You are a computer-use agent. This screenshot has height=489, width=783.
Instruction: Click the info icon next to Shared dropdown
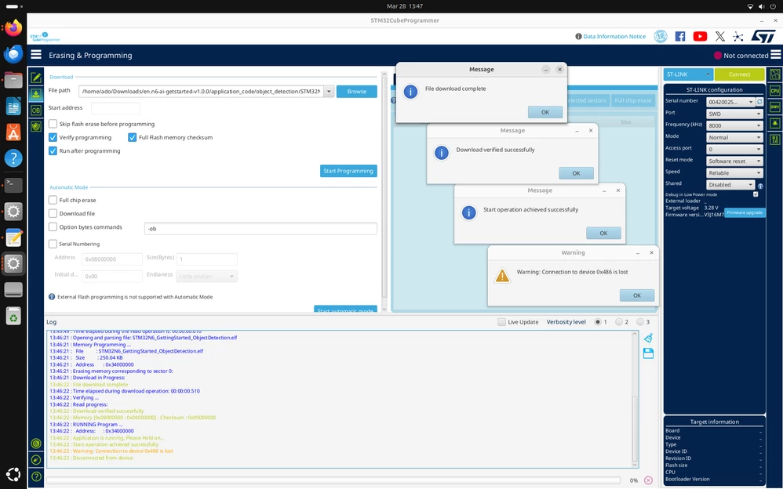[760, 186]
